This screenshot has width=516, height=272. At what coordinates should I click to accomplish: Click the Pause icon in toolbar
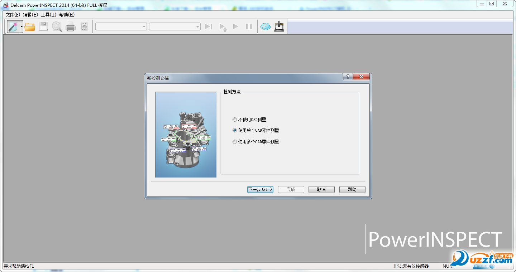coord(249,26)
